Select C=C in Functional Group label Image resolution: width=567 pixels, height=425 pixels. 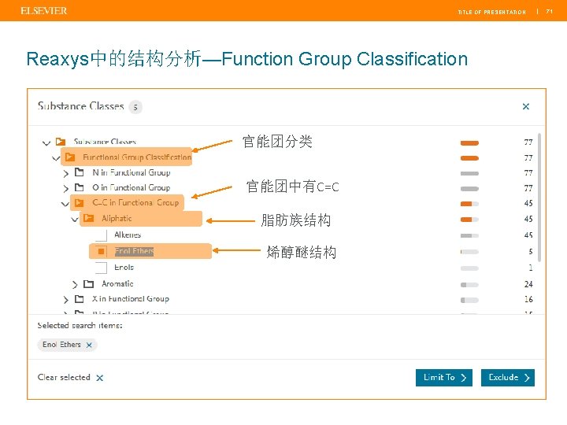[x=135, y=203]
